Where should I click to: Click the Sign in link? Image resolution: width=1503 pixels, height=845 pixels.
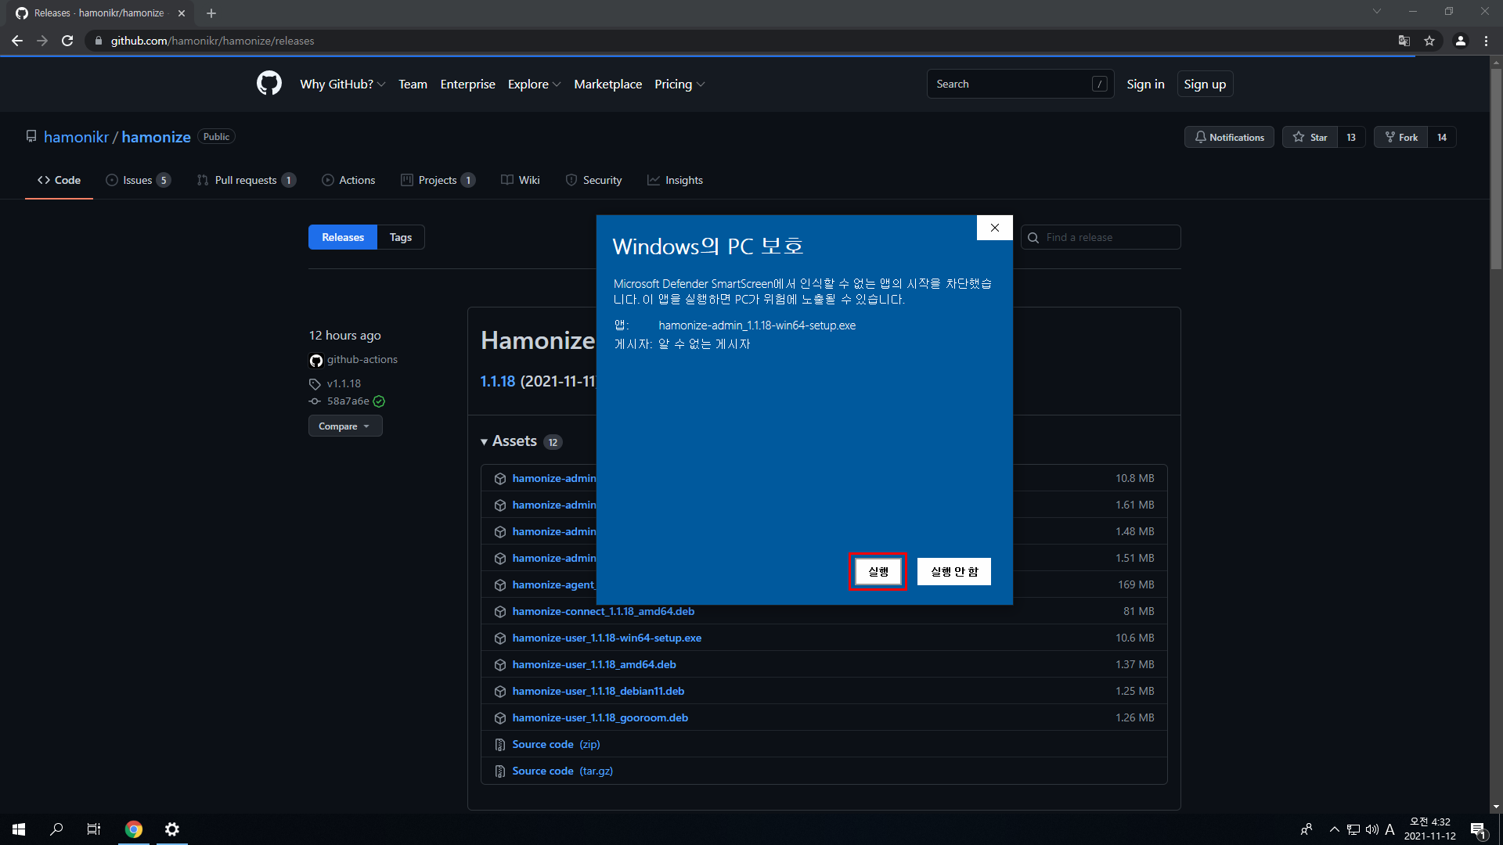[1145, 84]
